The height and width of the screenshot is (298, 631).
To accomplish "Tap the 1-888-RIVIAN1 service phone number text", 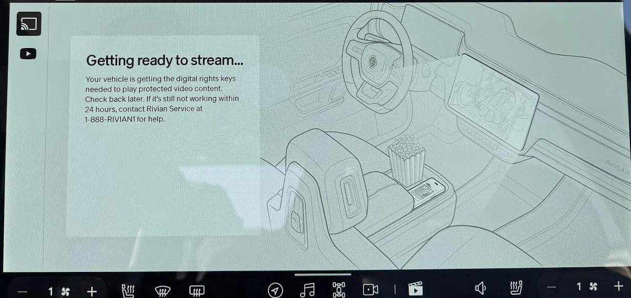I will (109, 119).
